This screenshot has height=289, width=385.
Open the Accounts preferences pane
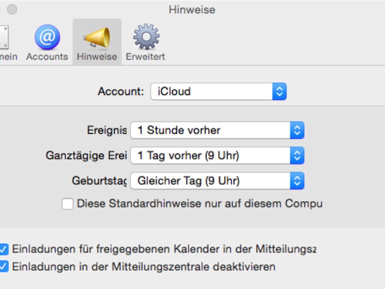point(47,42)
